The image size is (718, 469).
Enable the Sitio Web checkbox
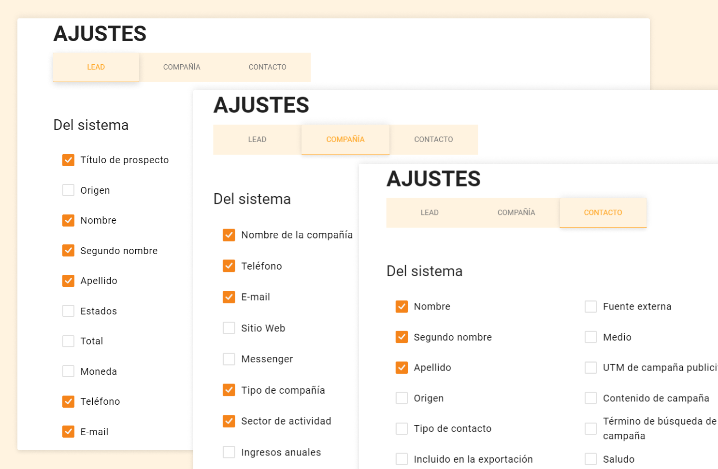pyautogui.click(x=229, y=328)
